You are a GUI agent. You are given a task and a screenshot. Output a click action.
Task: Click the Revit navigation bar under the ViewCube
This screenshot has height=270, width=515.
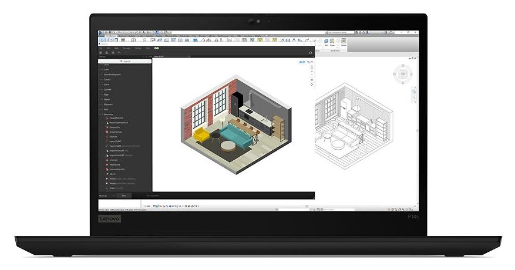[414, 94]
